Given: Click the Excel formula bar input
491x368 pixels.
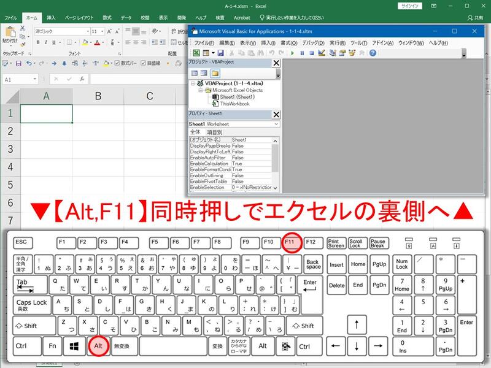Looking at the screenshot, I should [x=139, y=79].
